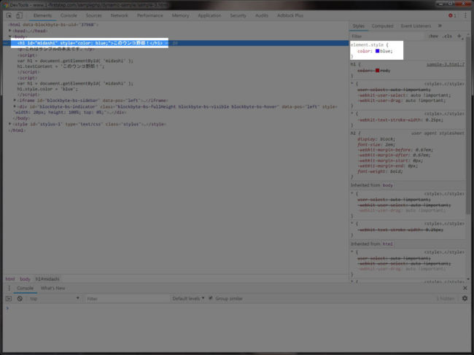The height and width of the screenshot is (355, 474).
Task: Close the console drawer with the X
Action: point(465,288)
